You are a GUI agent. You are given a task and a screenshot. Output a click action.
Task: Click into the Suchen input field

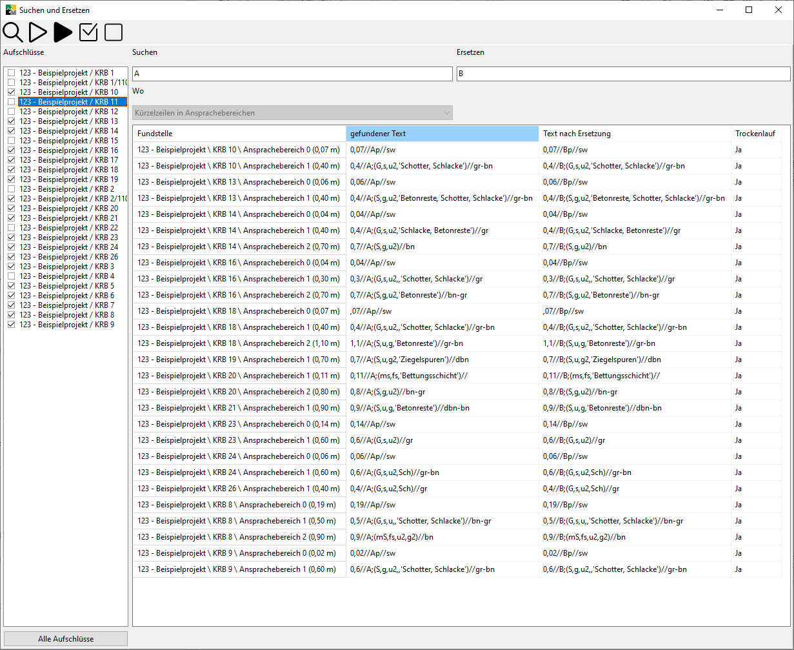click(x=292, y=74)
